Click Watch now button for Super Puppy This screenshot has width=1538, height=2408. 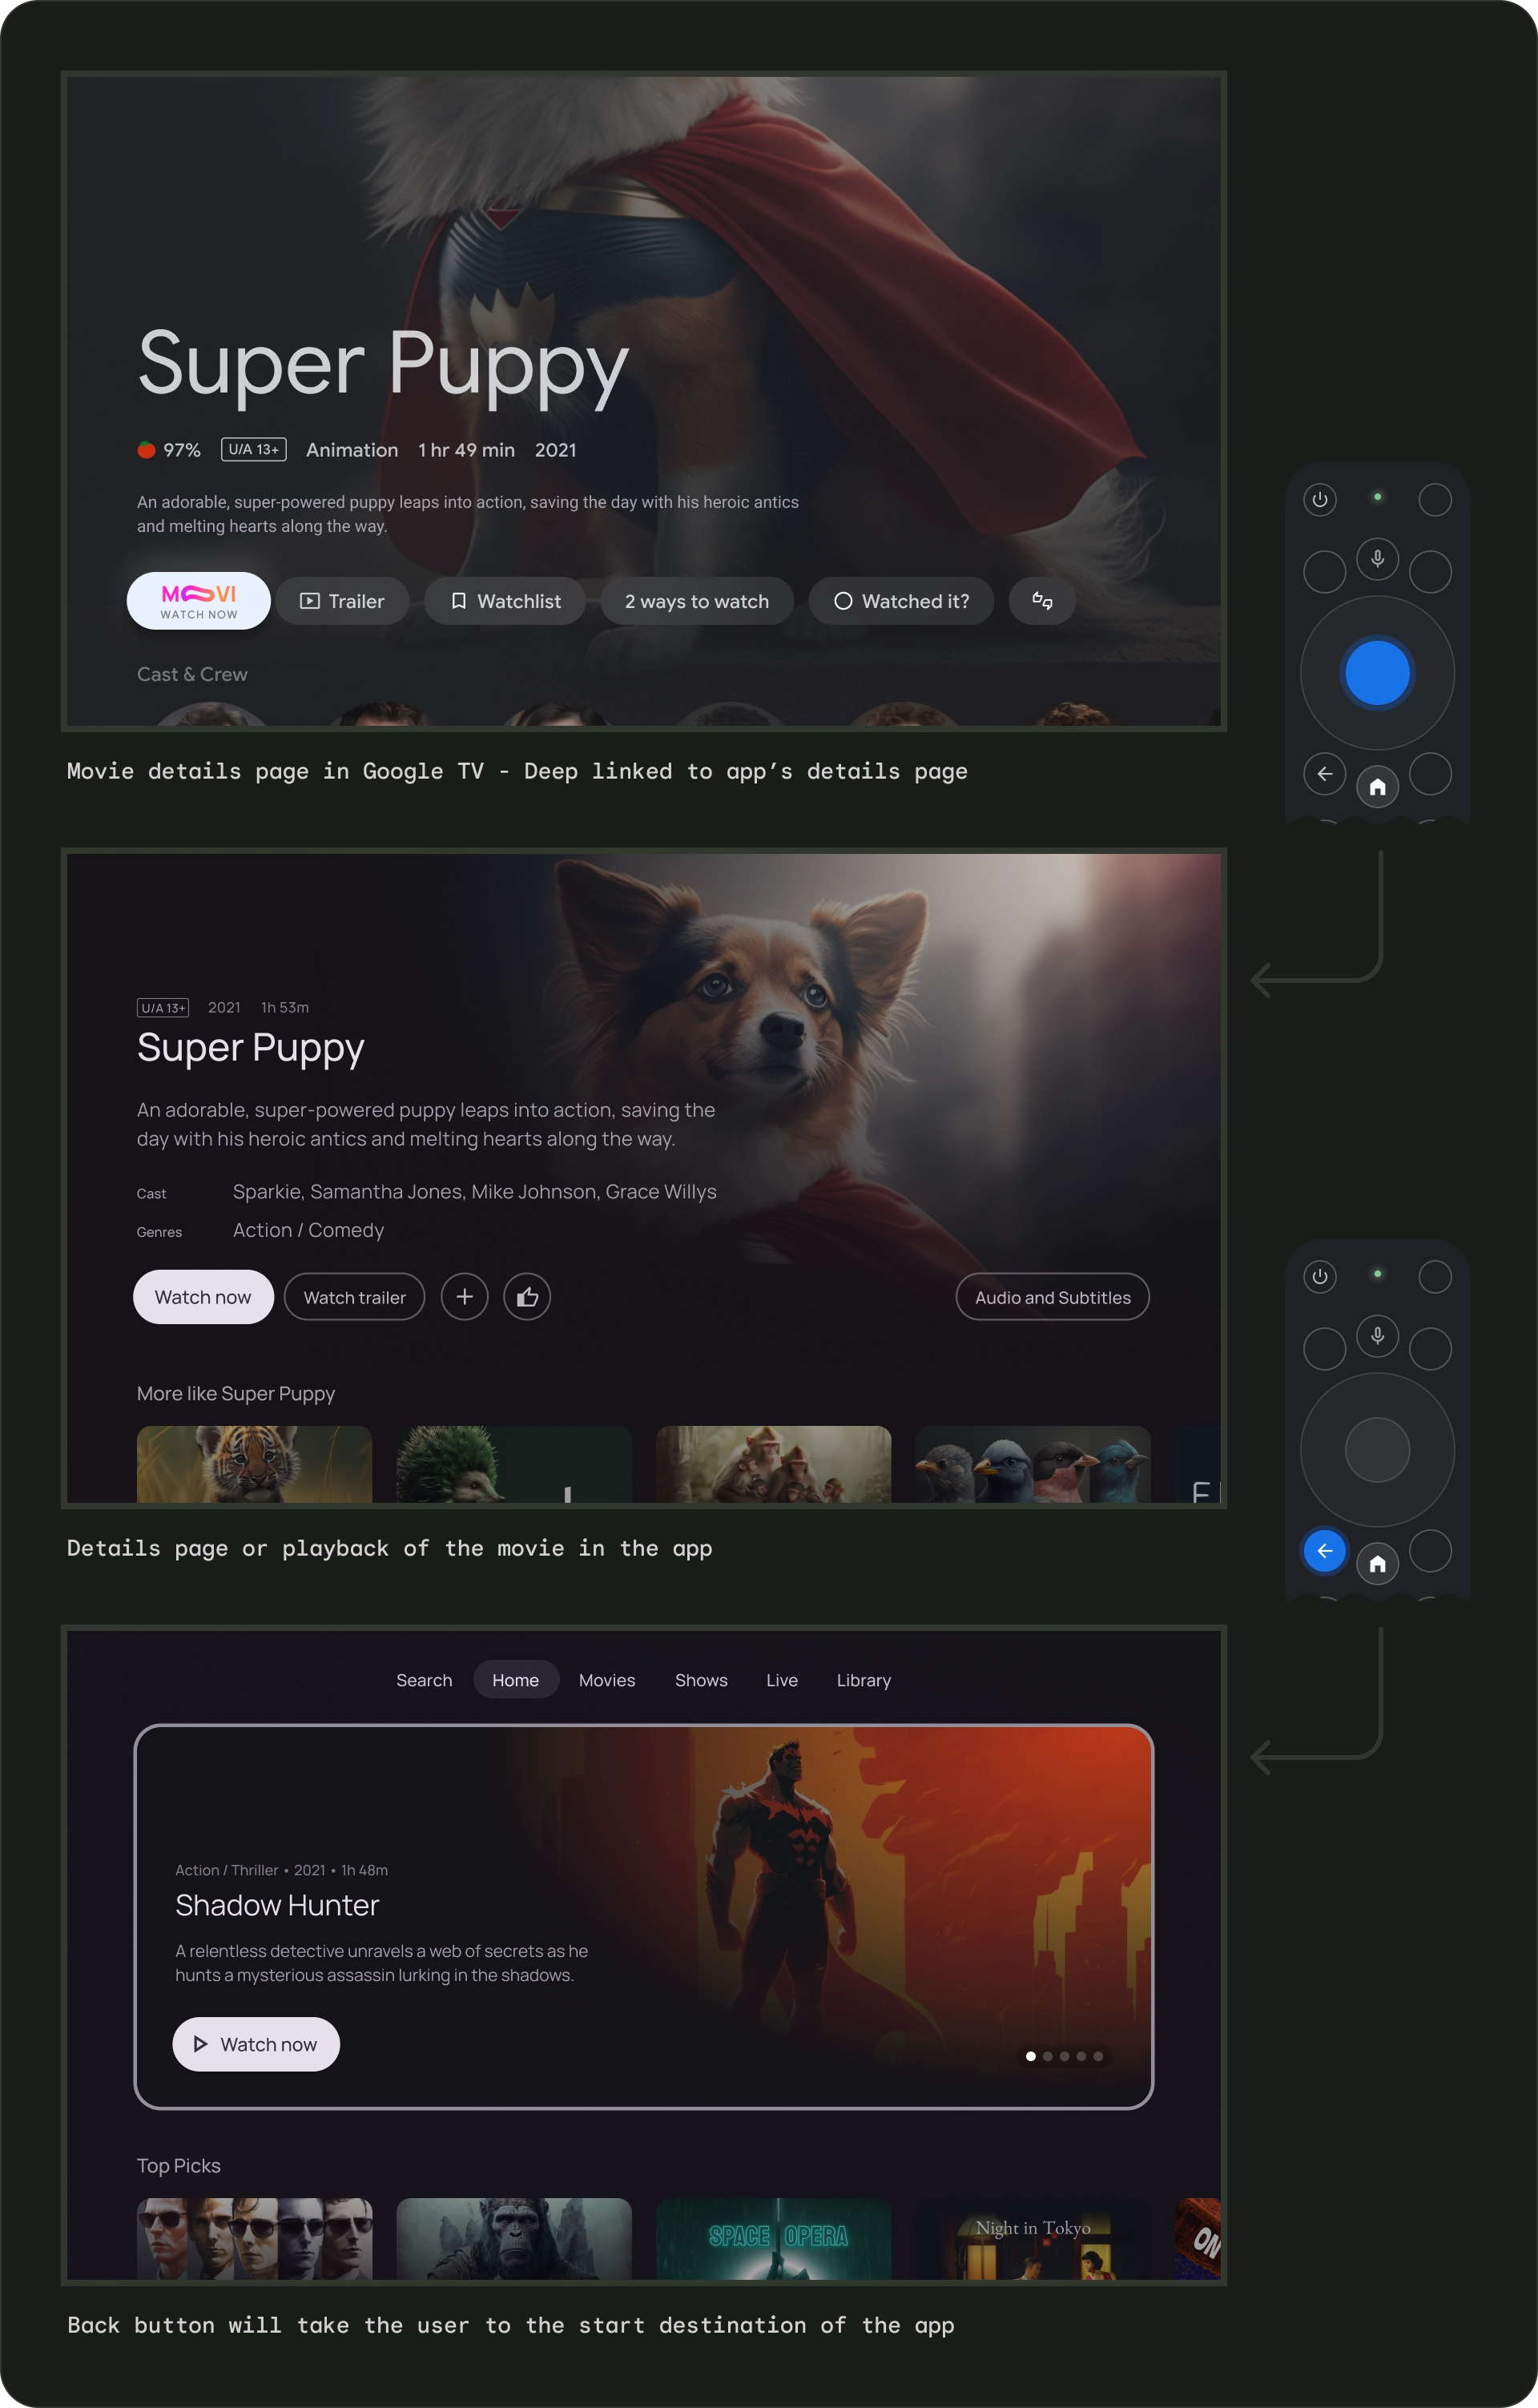[202, 1297]
